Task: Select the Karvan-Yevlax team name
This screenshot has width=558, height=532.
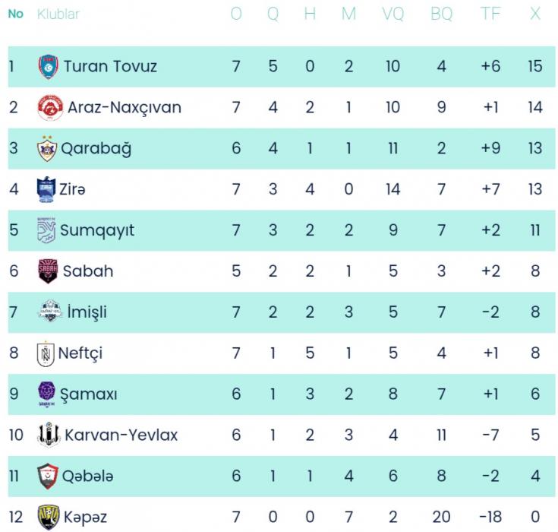Action: pyautogui.click(x=121, y=435)
